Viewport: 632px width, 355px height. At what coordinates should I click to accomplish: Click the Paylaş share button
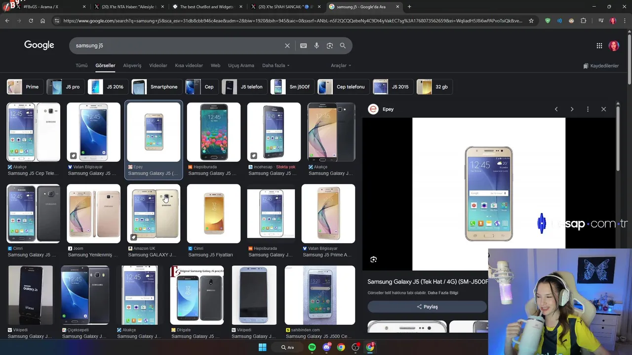[427, 307]
